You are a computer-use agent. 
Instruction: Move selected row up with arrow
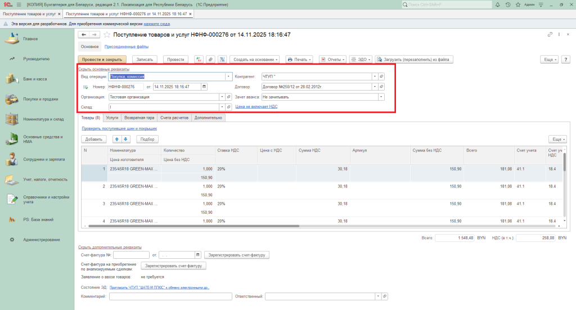pos(117,139)
